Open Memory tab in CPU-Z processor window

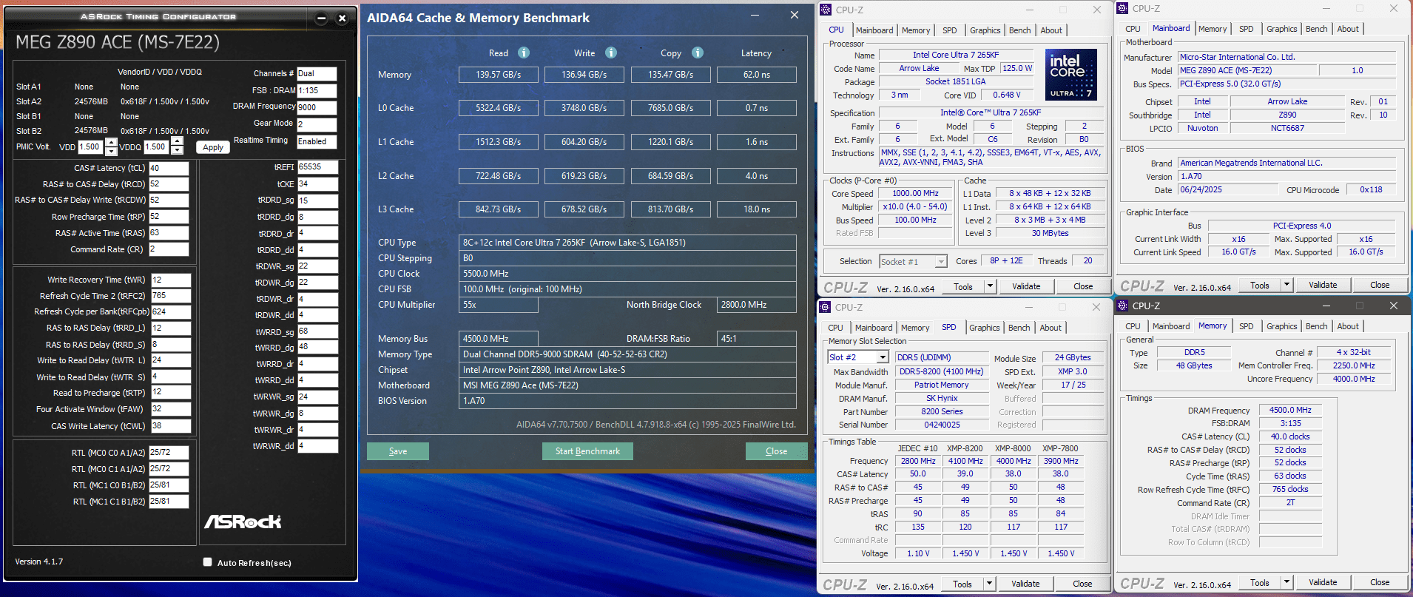point(916,30)
